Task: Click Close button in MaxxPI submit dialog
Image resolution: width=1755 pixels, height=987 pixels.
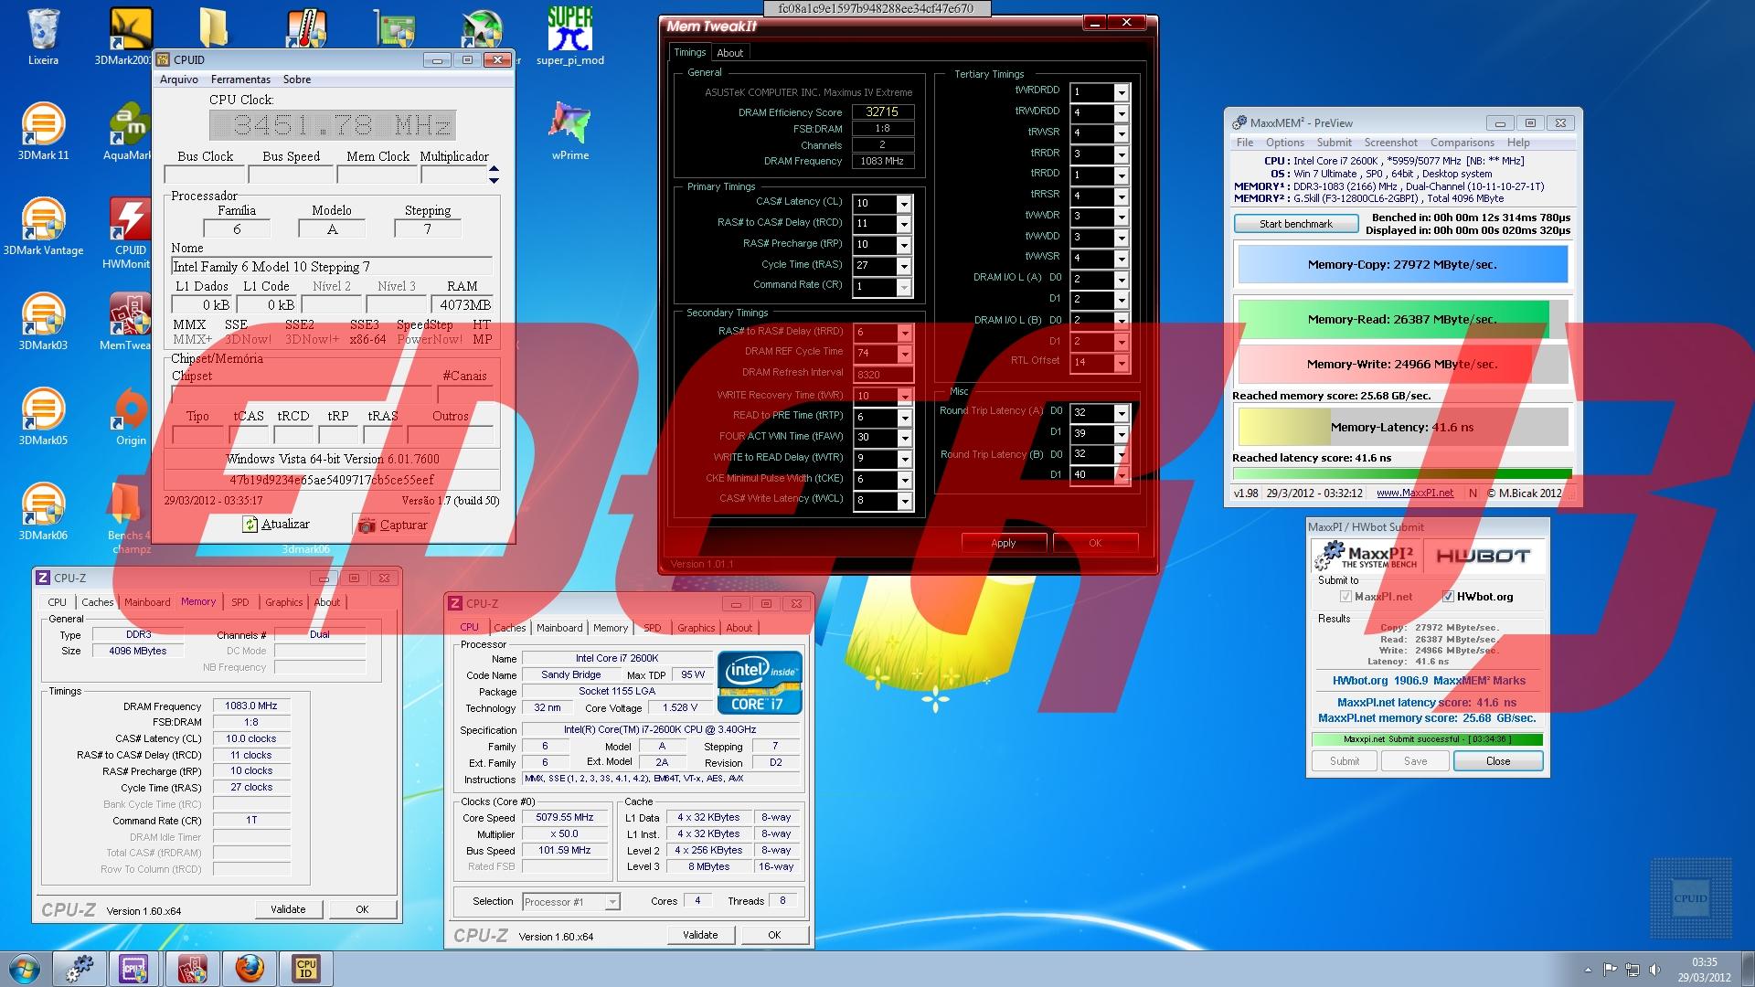Action: [1498, 761]
